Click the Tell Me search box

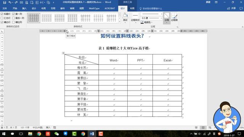pos(151,8)
